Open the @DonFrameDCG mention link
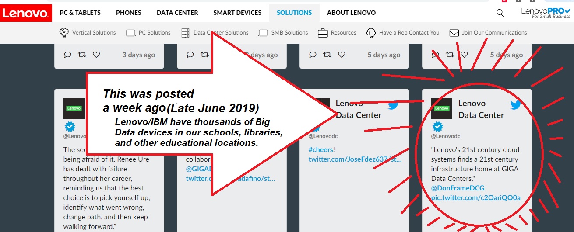Viewport: 574px width, 232px height. click(458, 188)
